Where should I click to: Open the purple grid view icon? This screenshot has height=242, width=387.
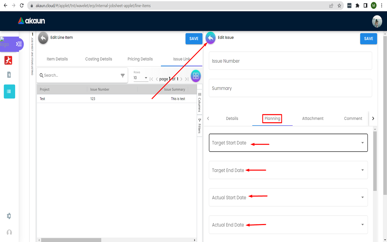[x=196, y=76]
